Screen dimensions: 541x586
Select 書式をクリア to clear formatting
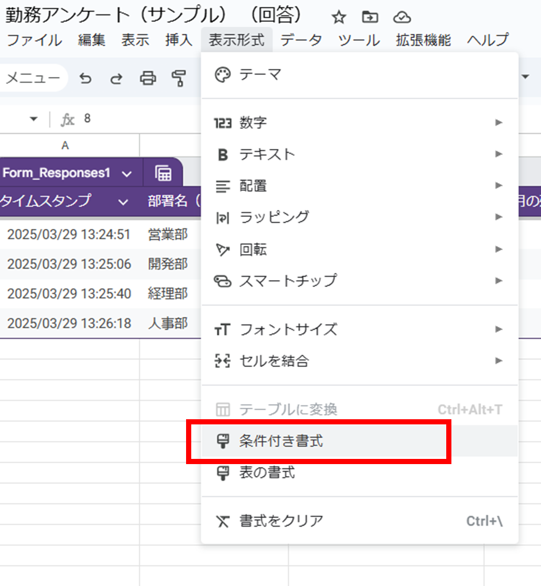point(281,521)
